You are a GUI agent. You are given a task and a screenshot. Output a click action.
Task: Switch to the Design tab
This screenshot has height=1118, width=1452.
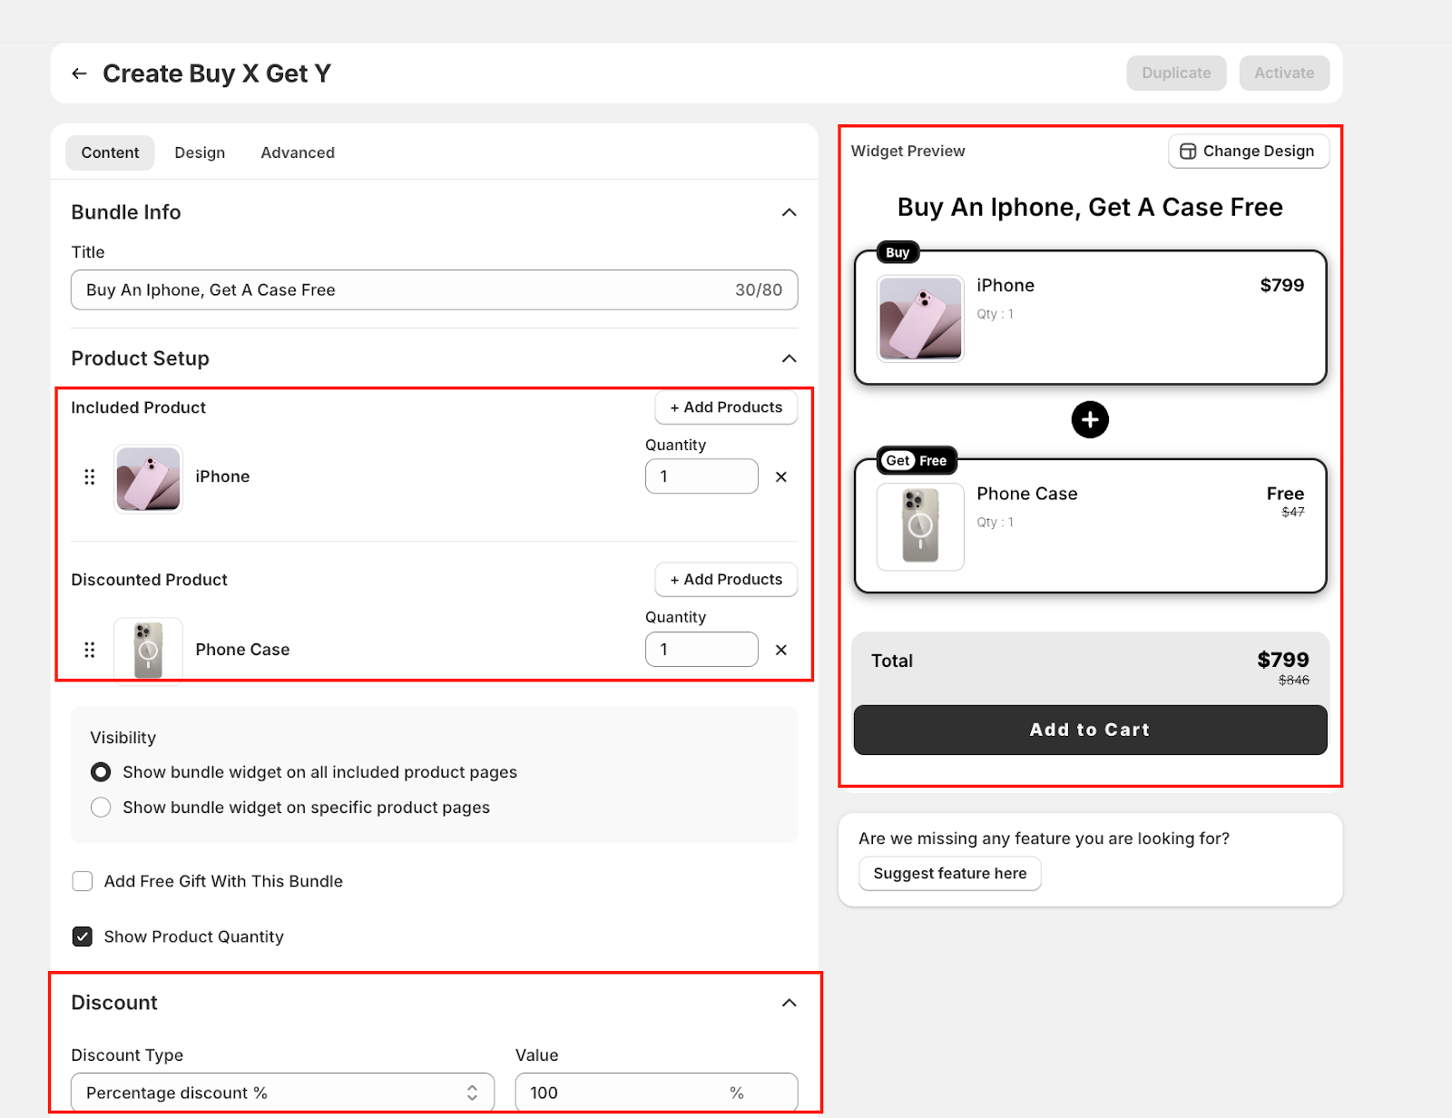click(x=200, y=152)
